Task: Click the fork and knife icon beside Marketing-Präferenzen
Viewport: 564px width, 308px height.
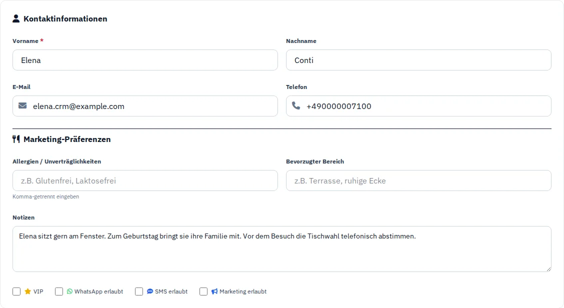Action: click(16, 139)
